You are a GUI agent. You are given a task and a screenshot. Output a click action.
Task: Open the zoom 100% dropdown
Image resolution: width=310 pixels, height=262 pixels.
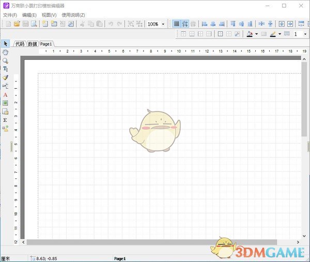coord(163,24)
